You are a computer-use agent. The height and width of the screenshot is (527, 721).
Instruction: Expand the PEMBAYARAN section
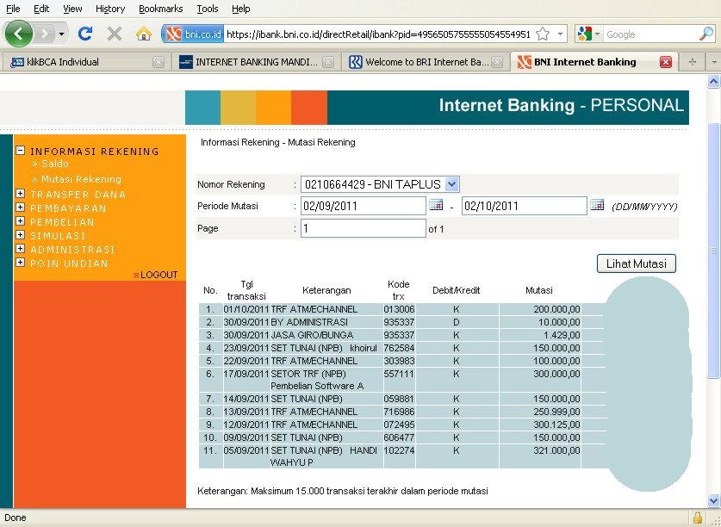click(x=20, y=208)
